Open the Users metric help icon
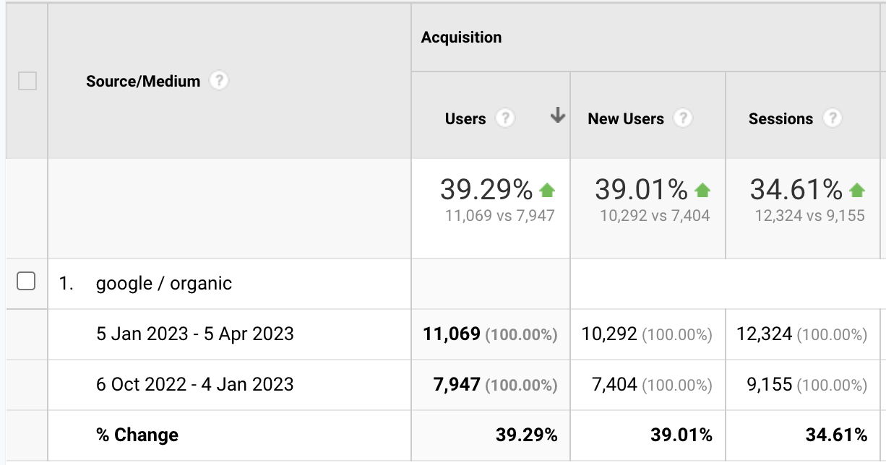886x465 pixels. pyautogui.click(x=505, y=118)
